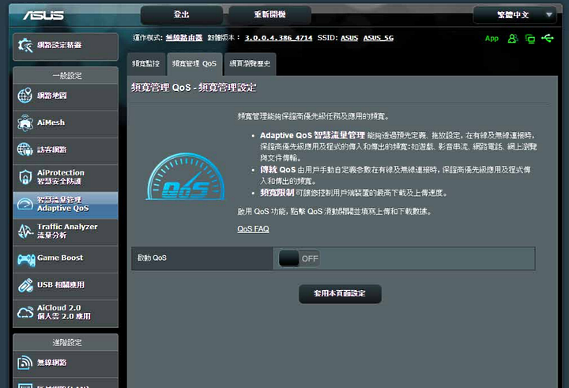Click the General settings section header

(x=66, y=76)
